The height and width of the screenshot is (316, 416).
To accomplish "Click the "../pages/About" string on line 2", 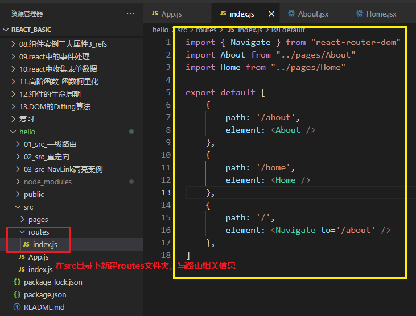I will pyautogui.click(x=315, y=55).
